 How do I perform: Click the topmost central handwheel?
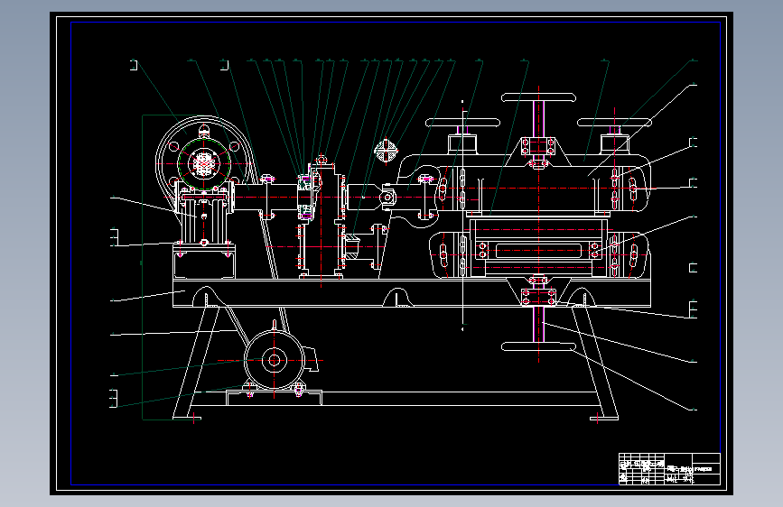(538, 97)
